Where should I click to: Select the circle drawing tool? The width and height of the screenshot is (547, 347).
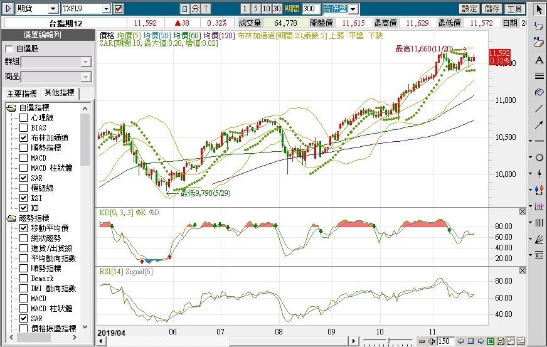539,157
